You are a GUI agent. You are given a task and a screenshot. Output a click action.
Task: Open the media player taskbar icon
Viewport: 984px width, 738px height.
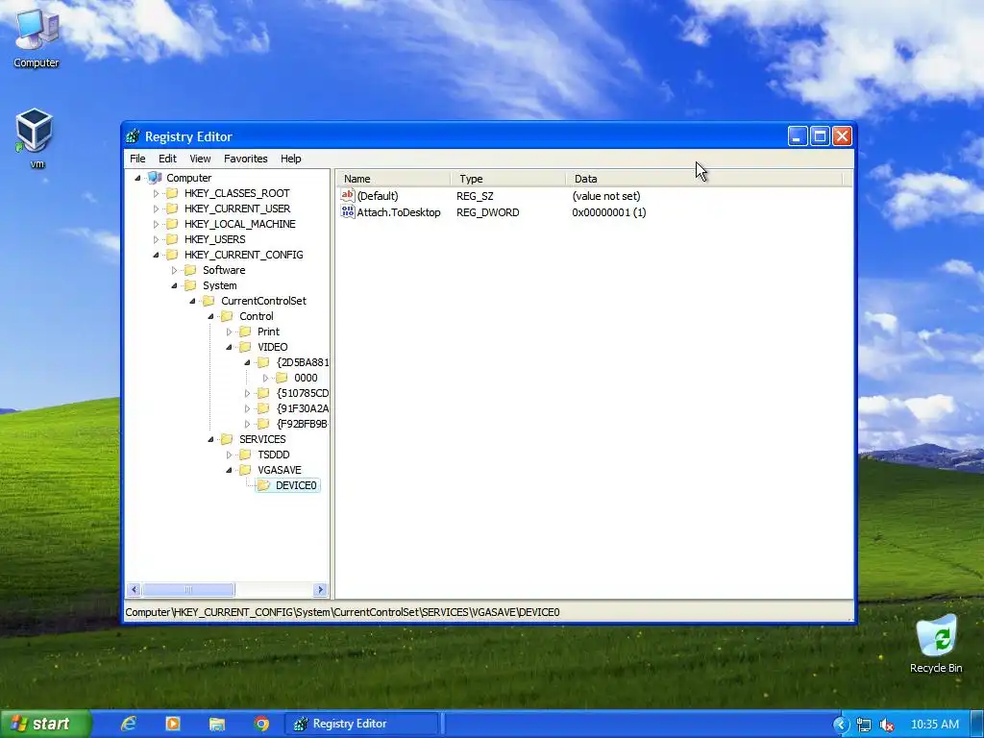(173, 724)
